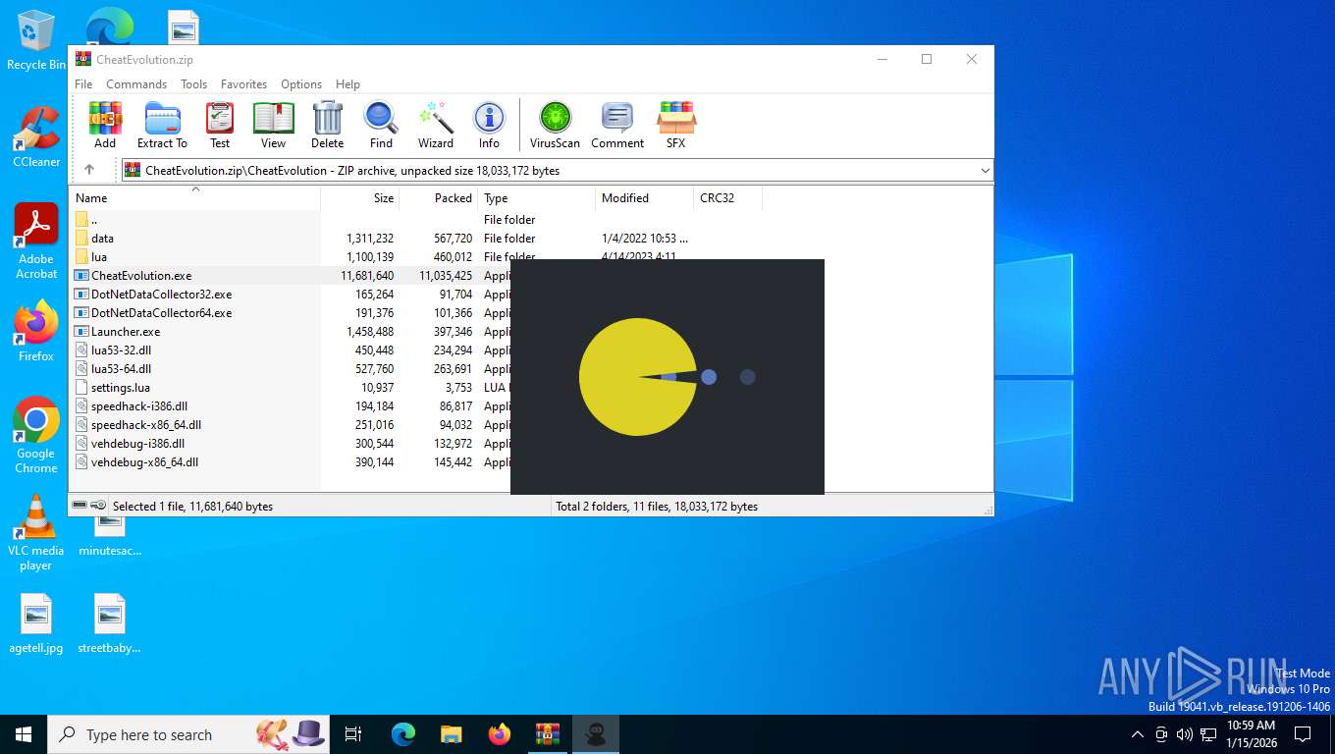Open the Favorites menu
This screenshot has height=754, width=1335.
click(x=243, y=84)
